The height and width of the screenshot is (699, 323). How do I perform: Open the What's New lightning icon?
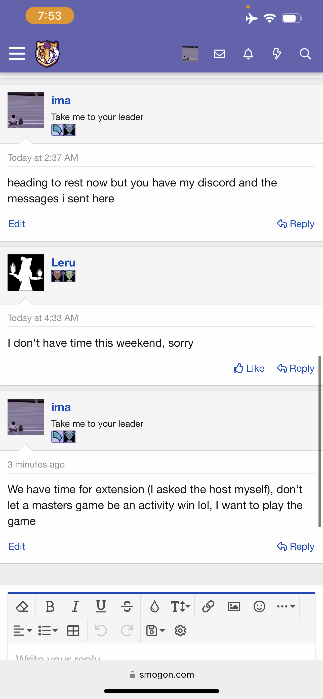point(277,54)
